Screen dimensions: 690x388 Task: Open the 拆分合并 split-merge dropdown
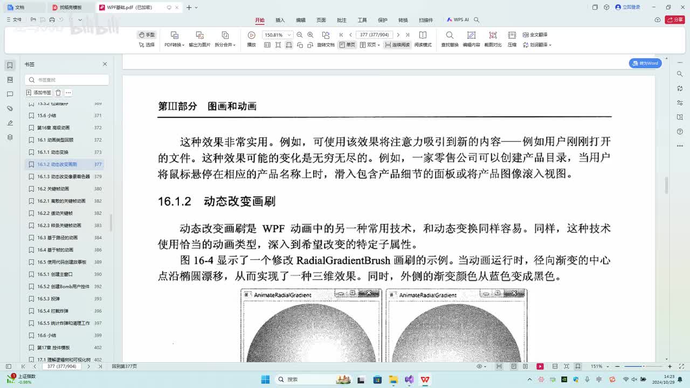point(225,45)
